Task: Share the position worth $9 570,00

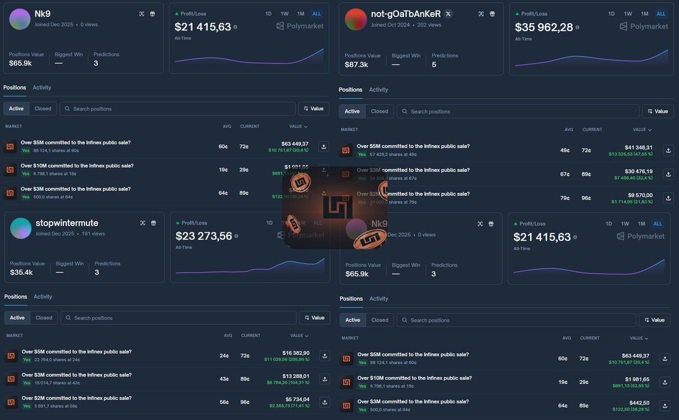Action: click(x=668, y=198)
